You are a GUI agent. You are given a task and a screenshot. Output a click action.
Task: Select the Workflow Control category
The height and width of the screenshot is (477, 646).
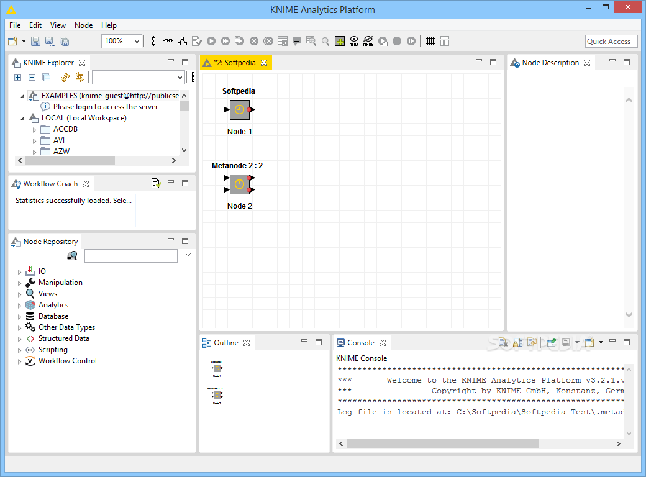(x=68, y=360)
